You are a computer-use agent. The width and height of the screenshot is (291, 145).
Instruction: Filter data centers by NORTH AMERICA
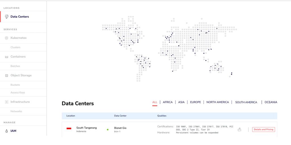coord(218,102)
